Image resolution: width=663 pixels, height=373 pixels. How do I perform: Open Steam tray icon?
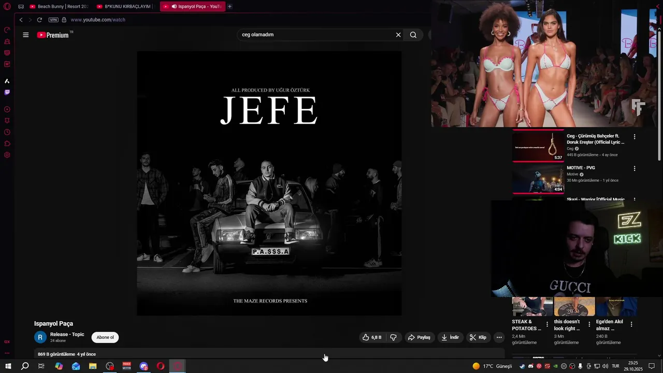click(x=522, y=366)
